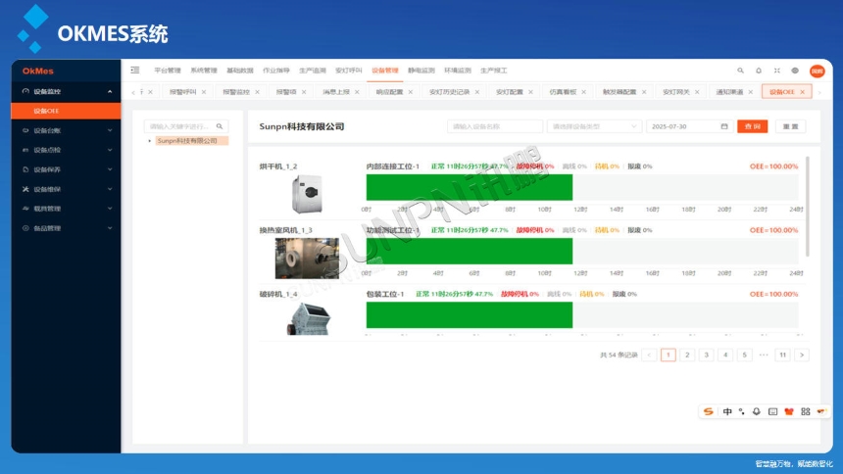Switch to the 仿真看板 tab
This screenshot has width=843, height=474.
click(563, 92)
